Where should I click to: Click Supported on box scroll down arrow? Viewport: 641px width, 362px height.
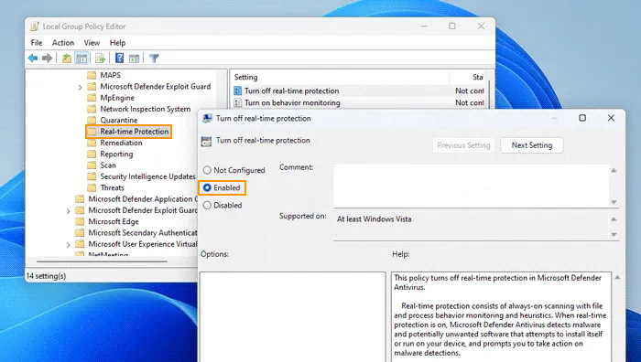[x=614, y=235]
